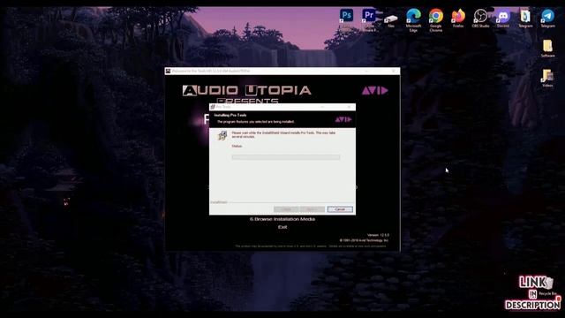Minimize the Pro Tools installer dialog
The width and height of the screenshot is (565, 318).
pos(322,107)
